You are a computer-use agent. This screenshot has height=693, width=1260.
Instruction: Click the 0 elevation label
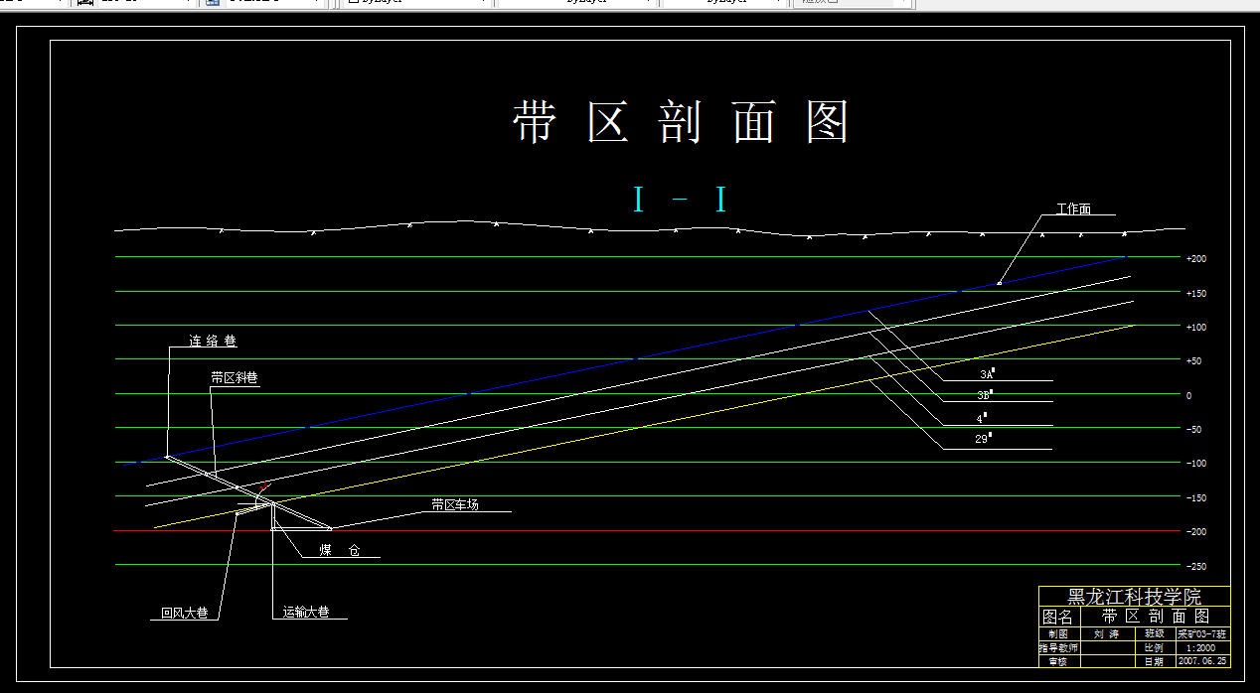click(1188, 395)
